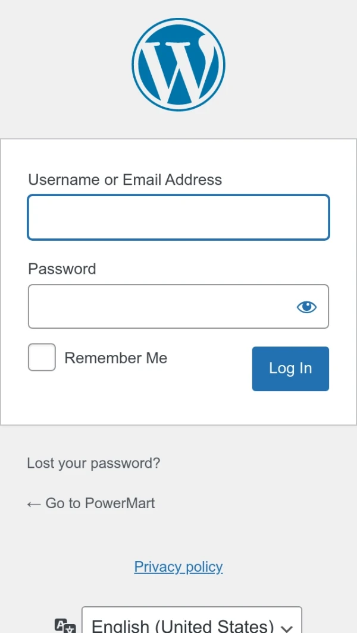Open the Privacy policy link

pos(178,566)
